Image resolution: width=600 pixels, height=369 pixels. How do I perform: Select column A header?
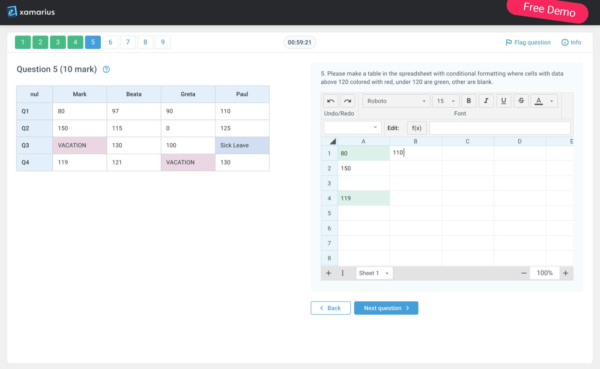[x=363, y=141]
